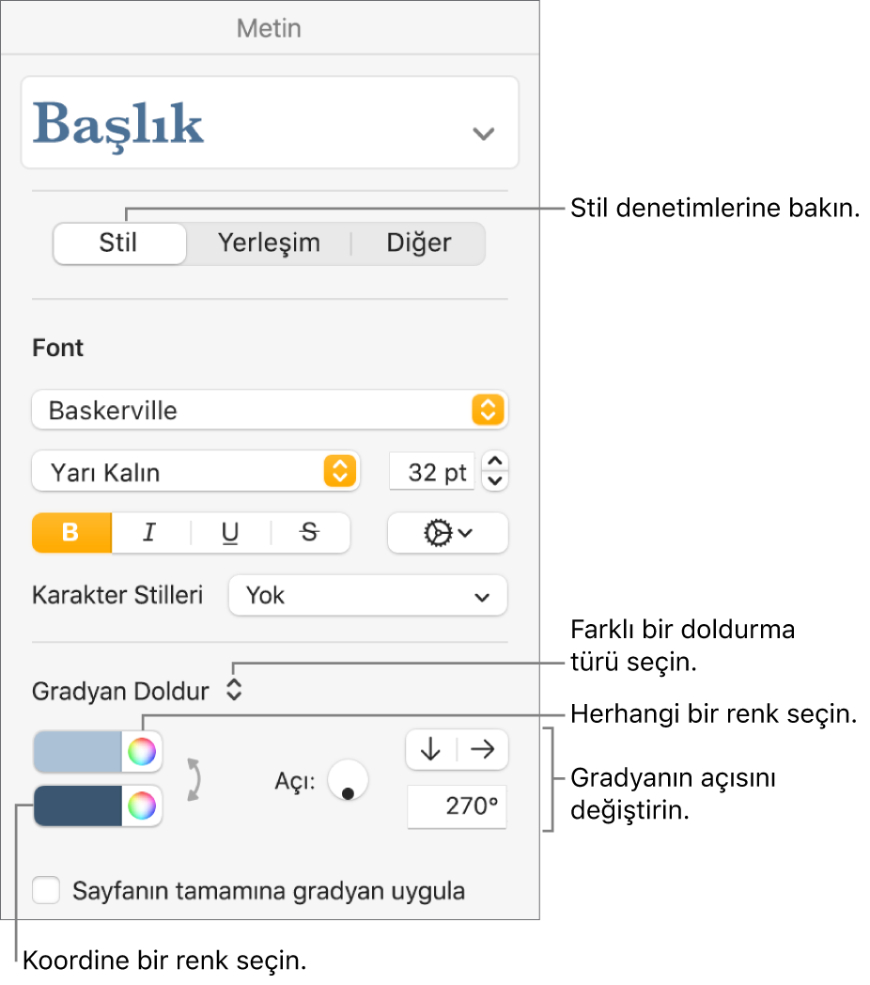Click the 32 pt font size field
This screenshot has width=870, height=985.
point(431,472)
